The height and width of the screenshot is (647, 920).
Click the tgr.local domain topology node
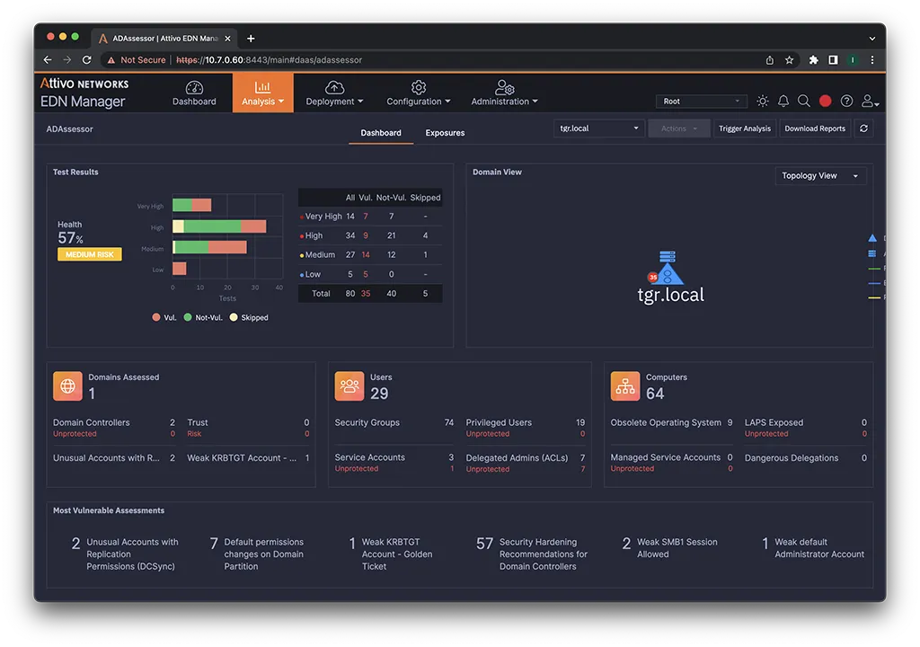click(668, 276)
